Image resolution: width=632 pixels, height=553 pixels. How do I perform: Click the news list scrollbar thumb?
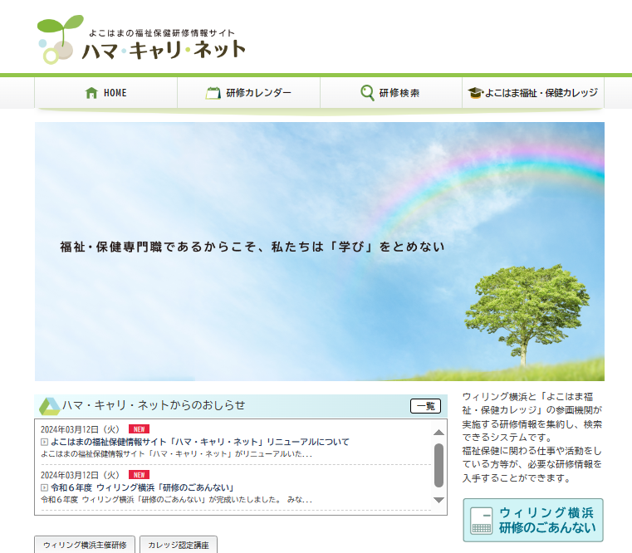tap(438, 466)
